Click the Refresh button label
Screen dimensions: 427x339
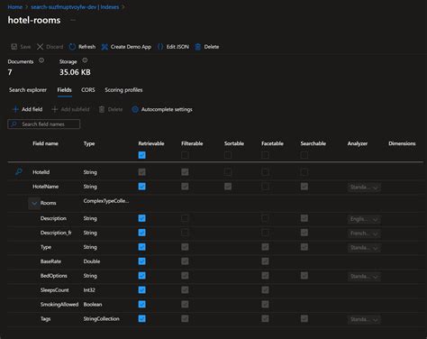86,47
